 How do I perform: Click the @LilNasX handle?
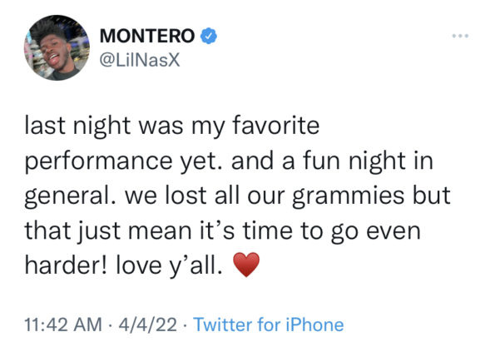tap(140, 60)
